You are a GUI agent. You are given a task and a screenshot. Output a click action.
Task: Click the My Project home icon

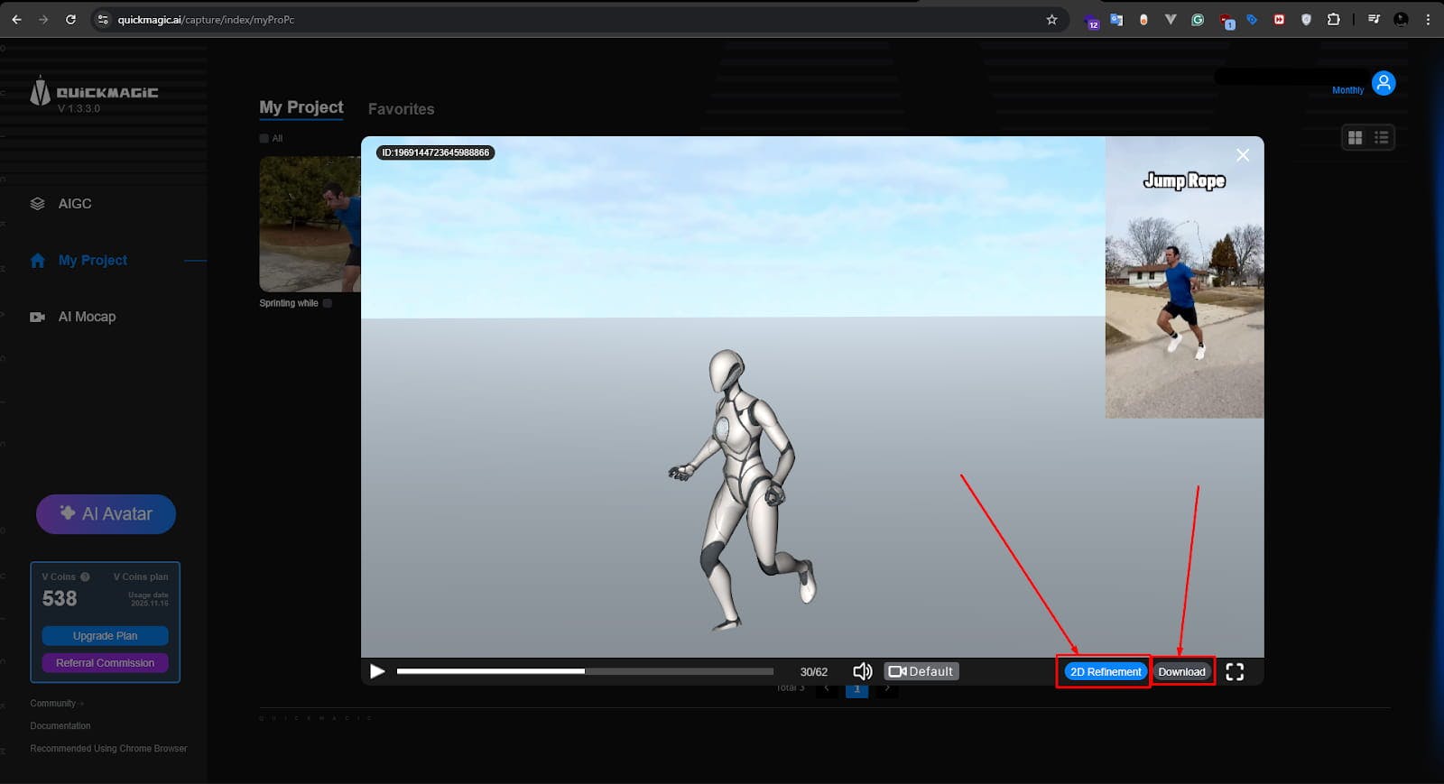click(x=37, y=261)
